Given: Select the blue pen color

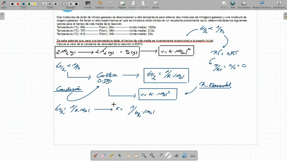Looking at the screenshot, I should point(23,4).
